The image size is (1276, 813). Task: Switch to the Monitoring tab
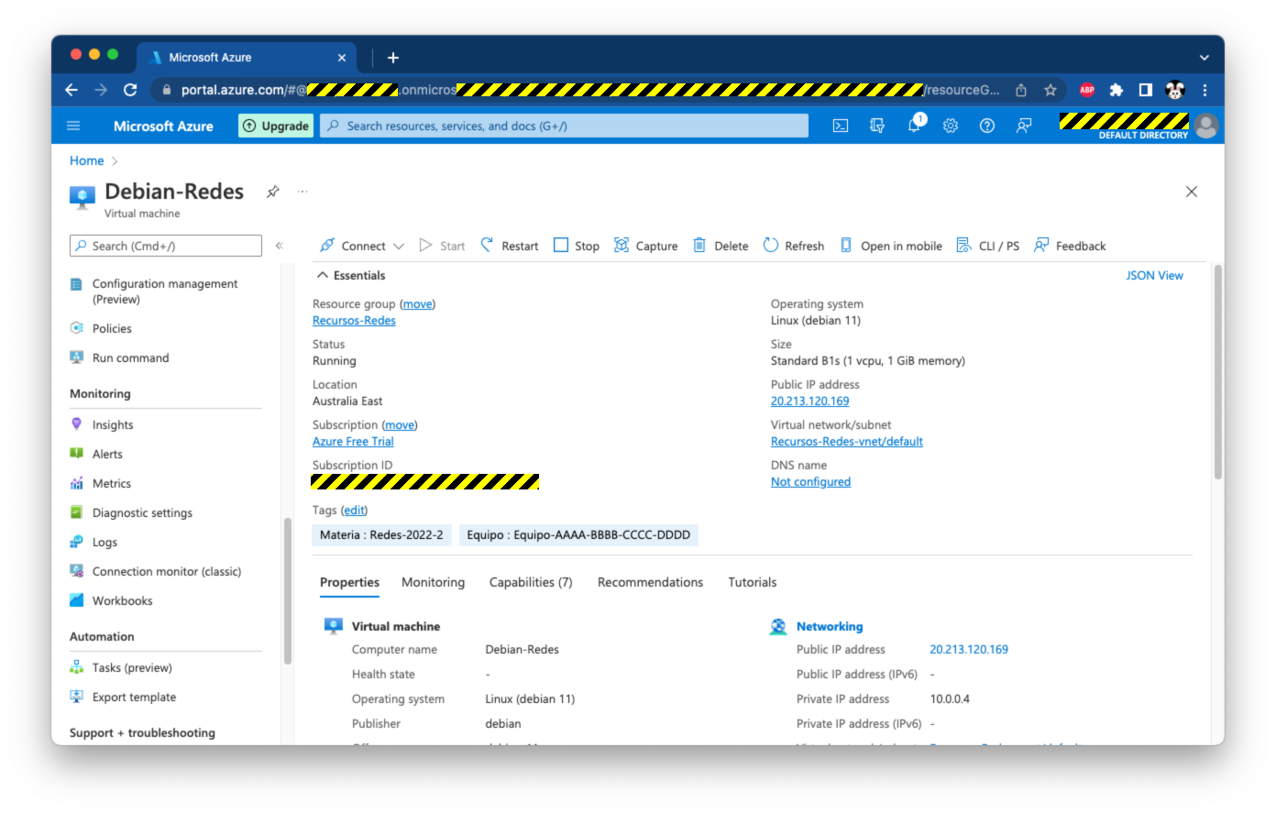pos(433,582)
